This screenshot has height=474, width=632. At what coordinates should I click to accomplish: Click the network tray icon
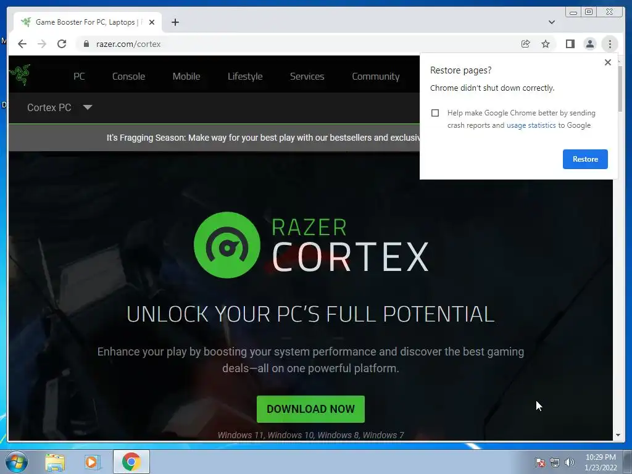(555, 462)
